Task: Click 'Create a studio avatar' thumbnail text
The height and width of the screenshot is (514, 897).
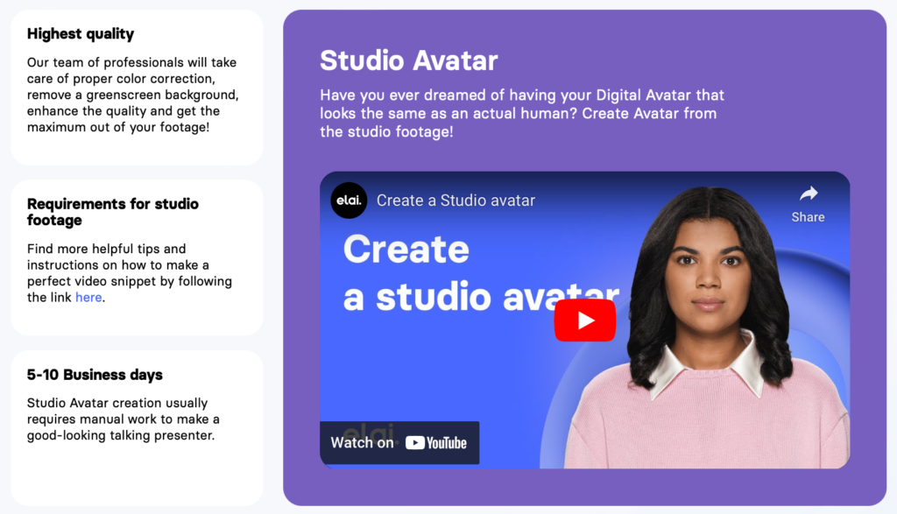Action: point(481,273)
